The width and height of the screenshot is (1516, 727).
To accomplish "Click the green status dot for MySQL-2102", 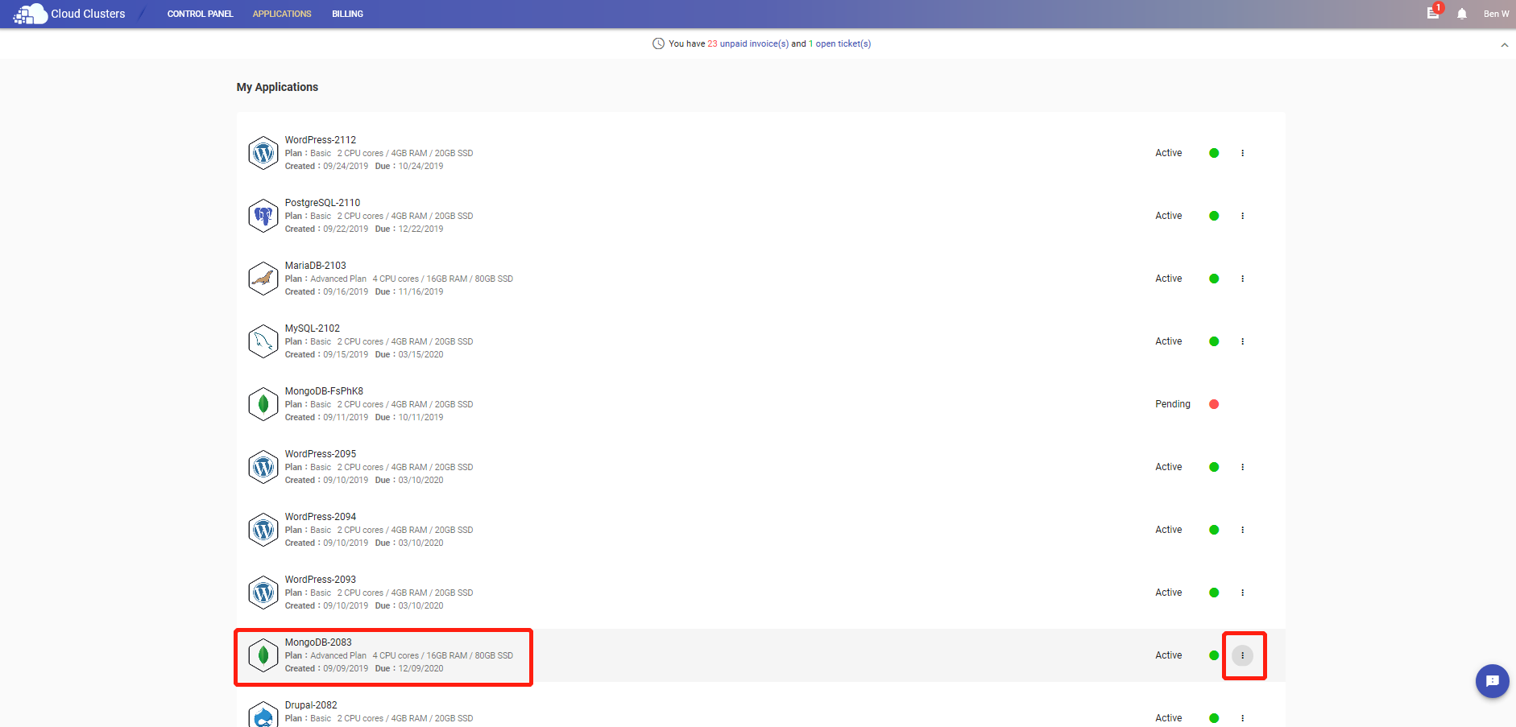I will pyautogui.click(x=1214, y=341).
